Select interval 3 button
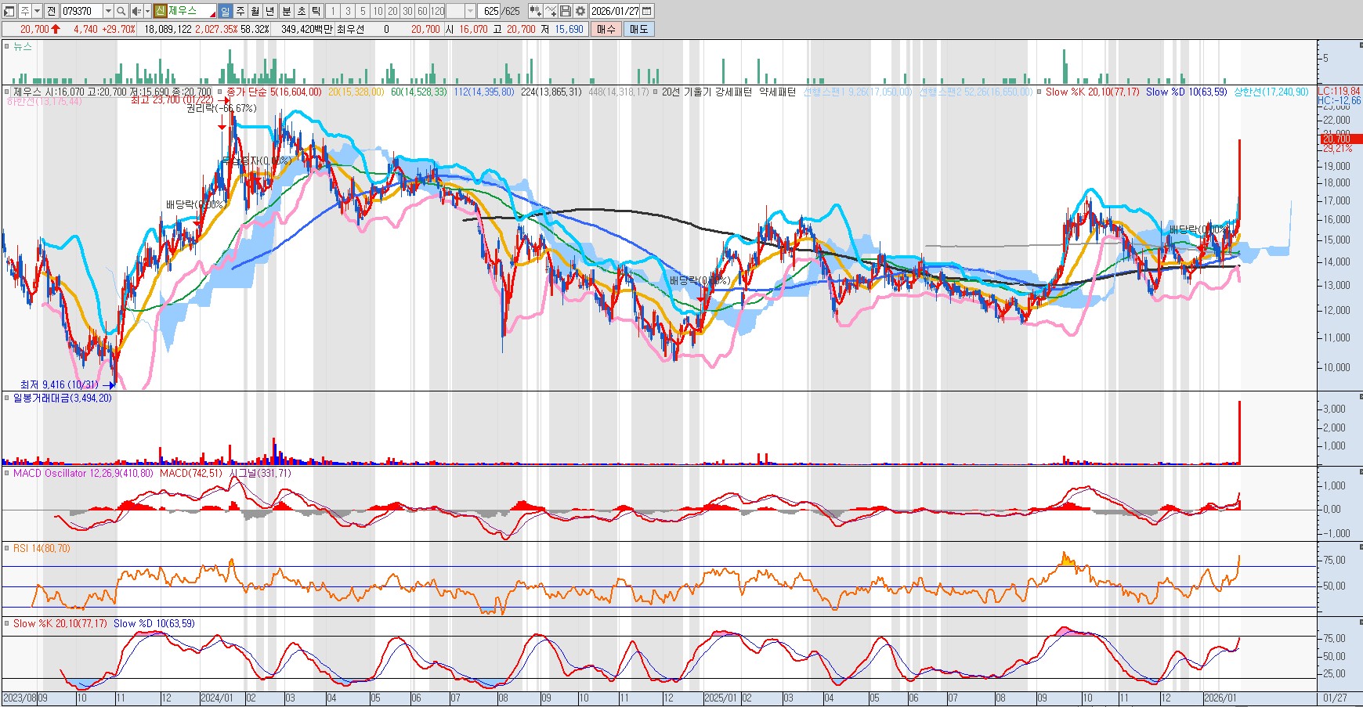The height and width of the screenshot is (707, 1363). 348,11
